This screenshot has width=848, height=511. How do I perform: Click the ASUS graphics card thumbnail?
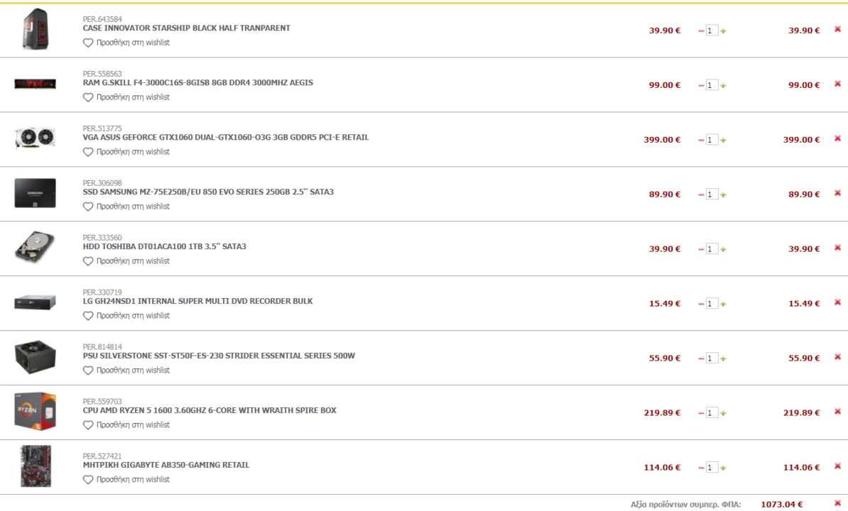35,138
